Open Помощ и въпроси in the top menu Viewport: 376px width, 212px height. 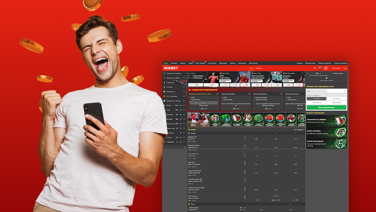[x=341, y=63]
